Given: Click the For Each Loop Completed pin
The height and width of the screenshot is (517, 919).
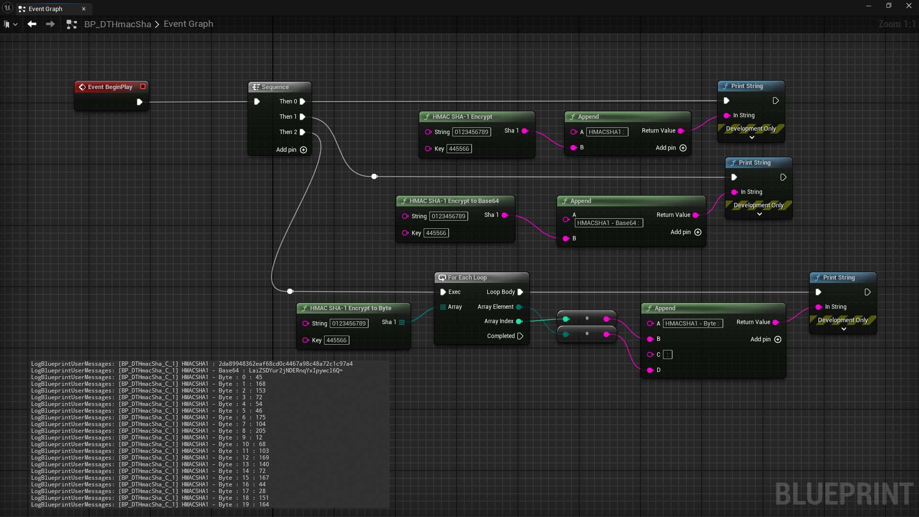Looking at the screenshot, I should [x=520, y=336].
